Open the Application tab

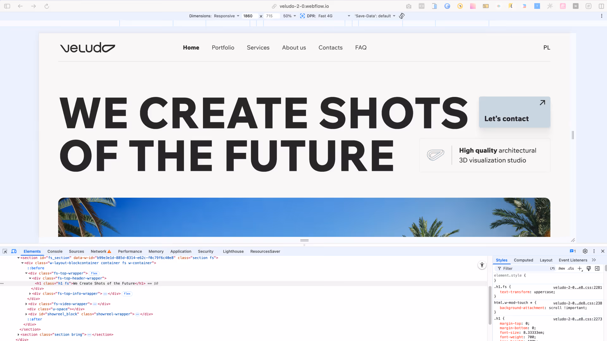[x=181, y=252]
